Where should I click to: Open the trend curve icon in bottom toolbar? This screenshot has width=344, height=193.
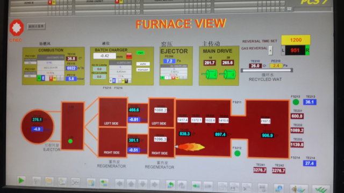coord(75,182)
